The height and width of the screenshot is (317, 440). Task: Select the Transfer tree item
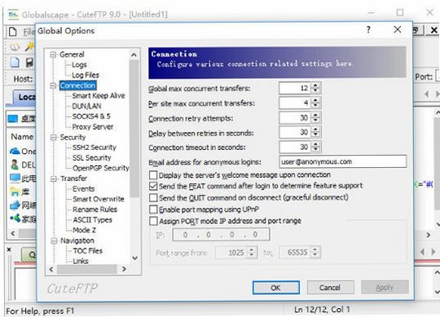point(74,178)
